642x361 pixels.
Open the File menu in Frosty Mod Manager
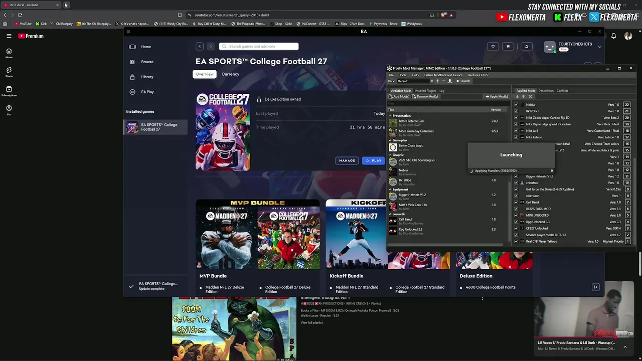[x=391, y=75]
